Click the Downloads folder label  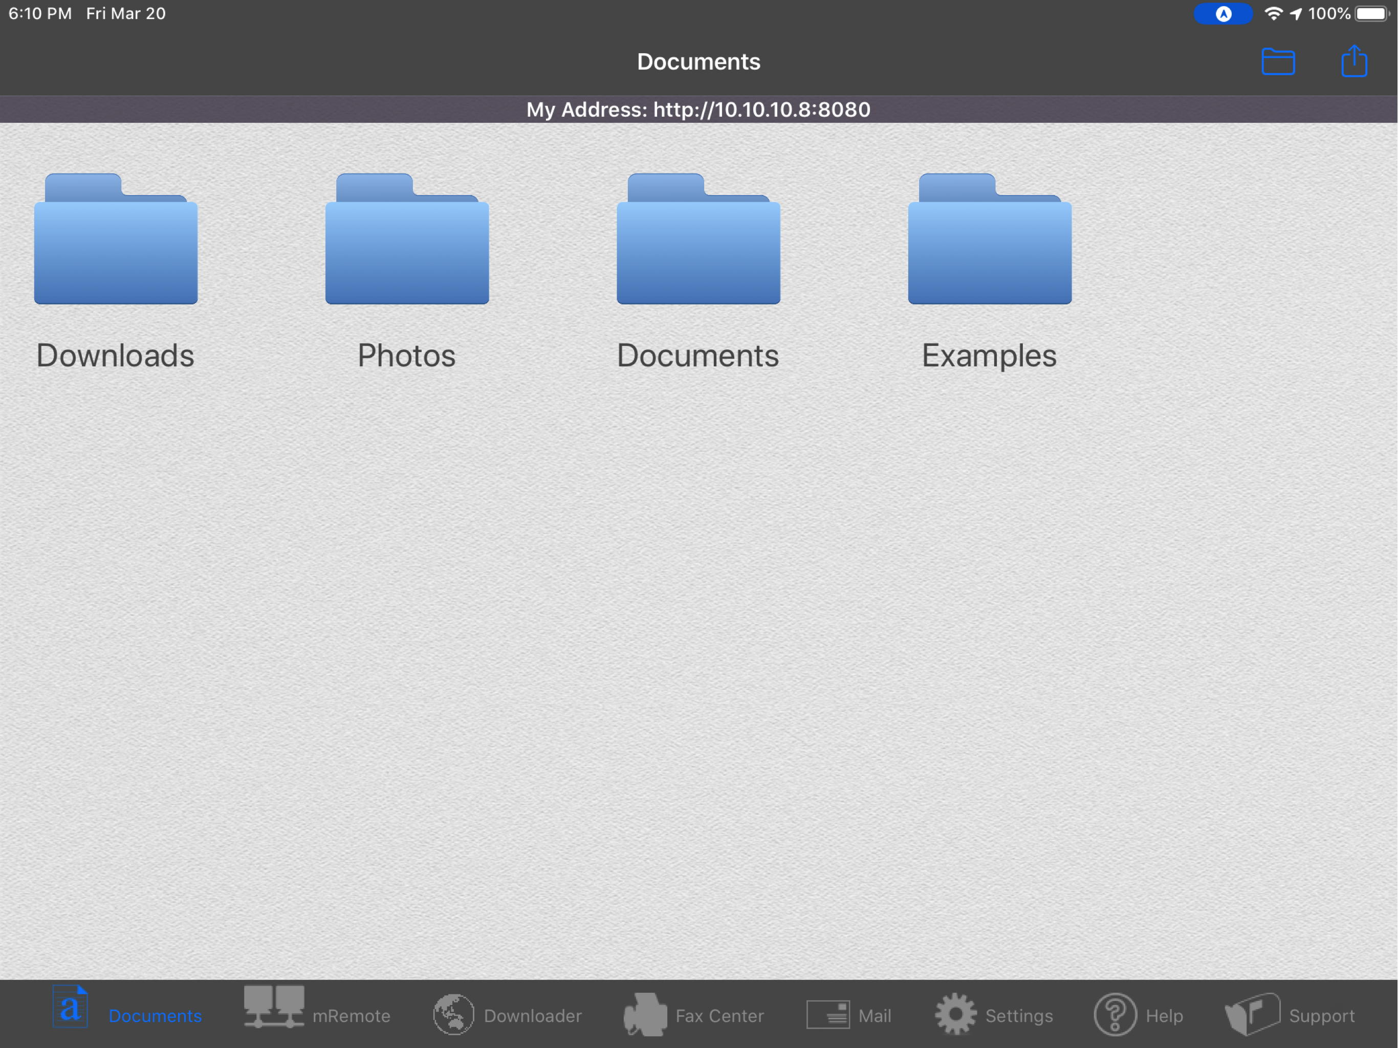(115, 355)
